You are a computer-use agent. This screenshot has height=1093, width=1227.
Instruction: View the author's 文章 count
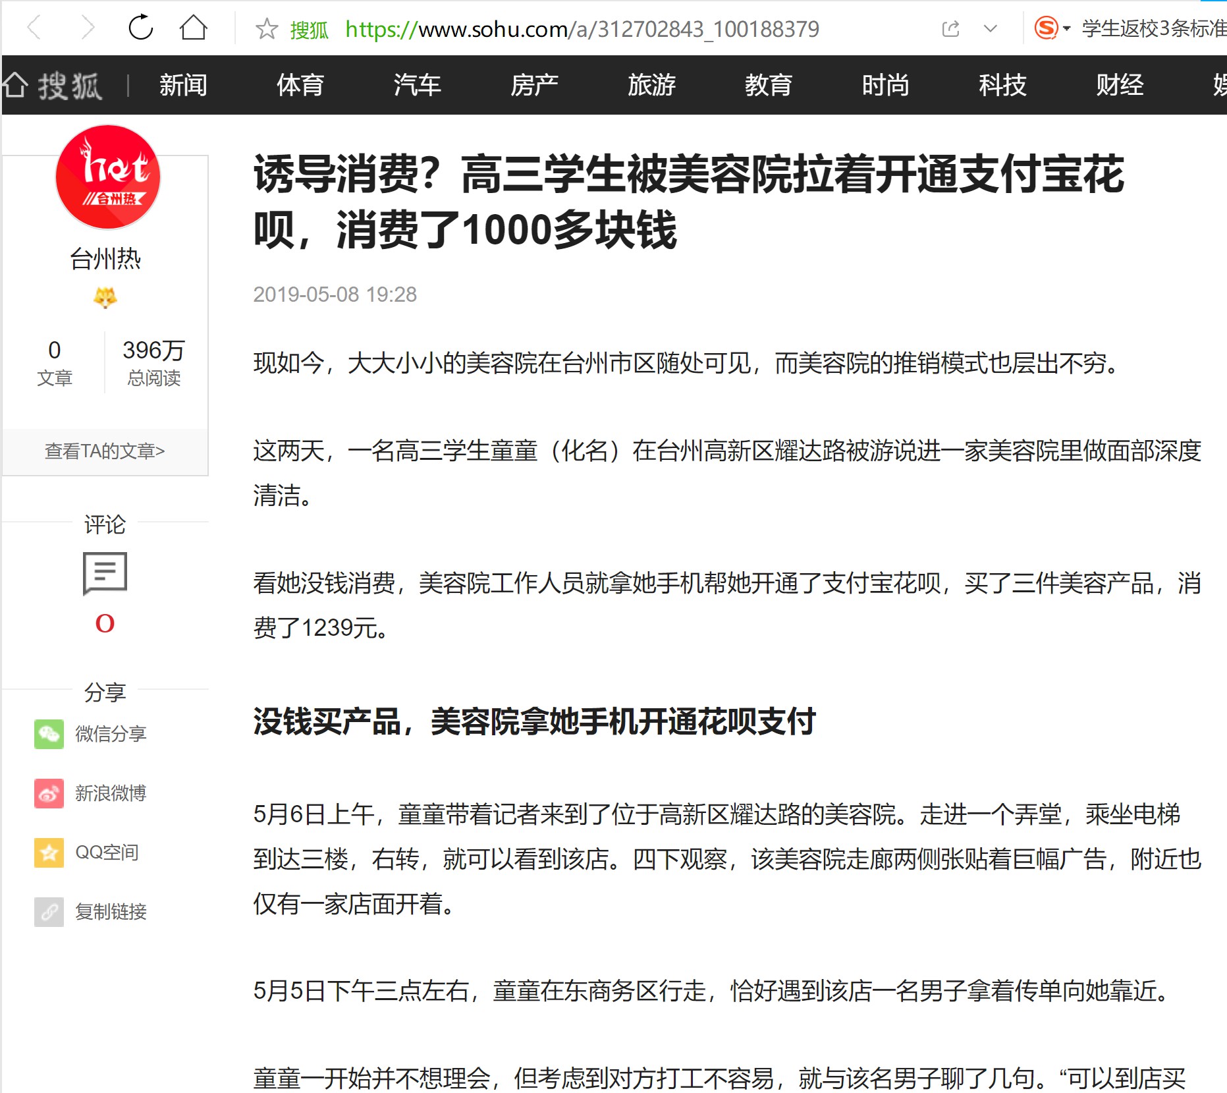55,363
